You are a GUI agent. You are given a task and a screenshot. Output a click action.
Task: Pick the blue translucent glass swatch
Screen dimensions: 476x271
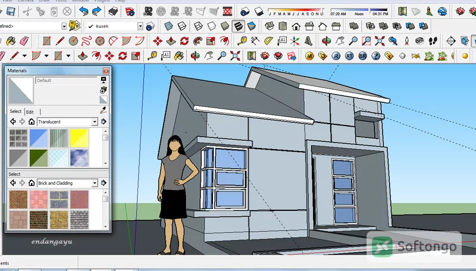coord(39,138)
